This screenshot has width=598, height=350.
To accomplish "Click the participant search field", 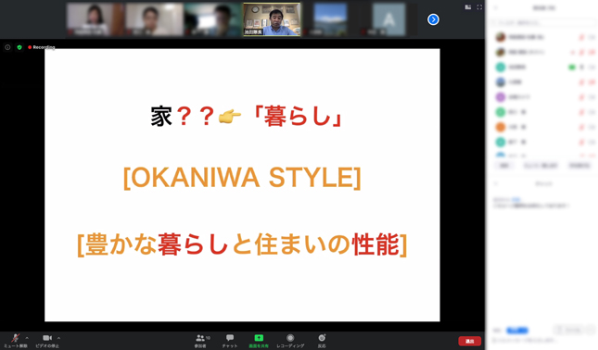I will pos(543,23).
